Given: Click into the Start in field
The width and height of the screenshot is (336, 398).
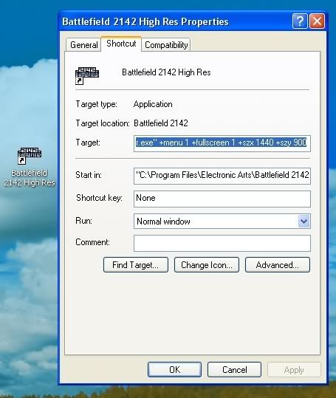Looking at the screenshot, I should (222, 176).
